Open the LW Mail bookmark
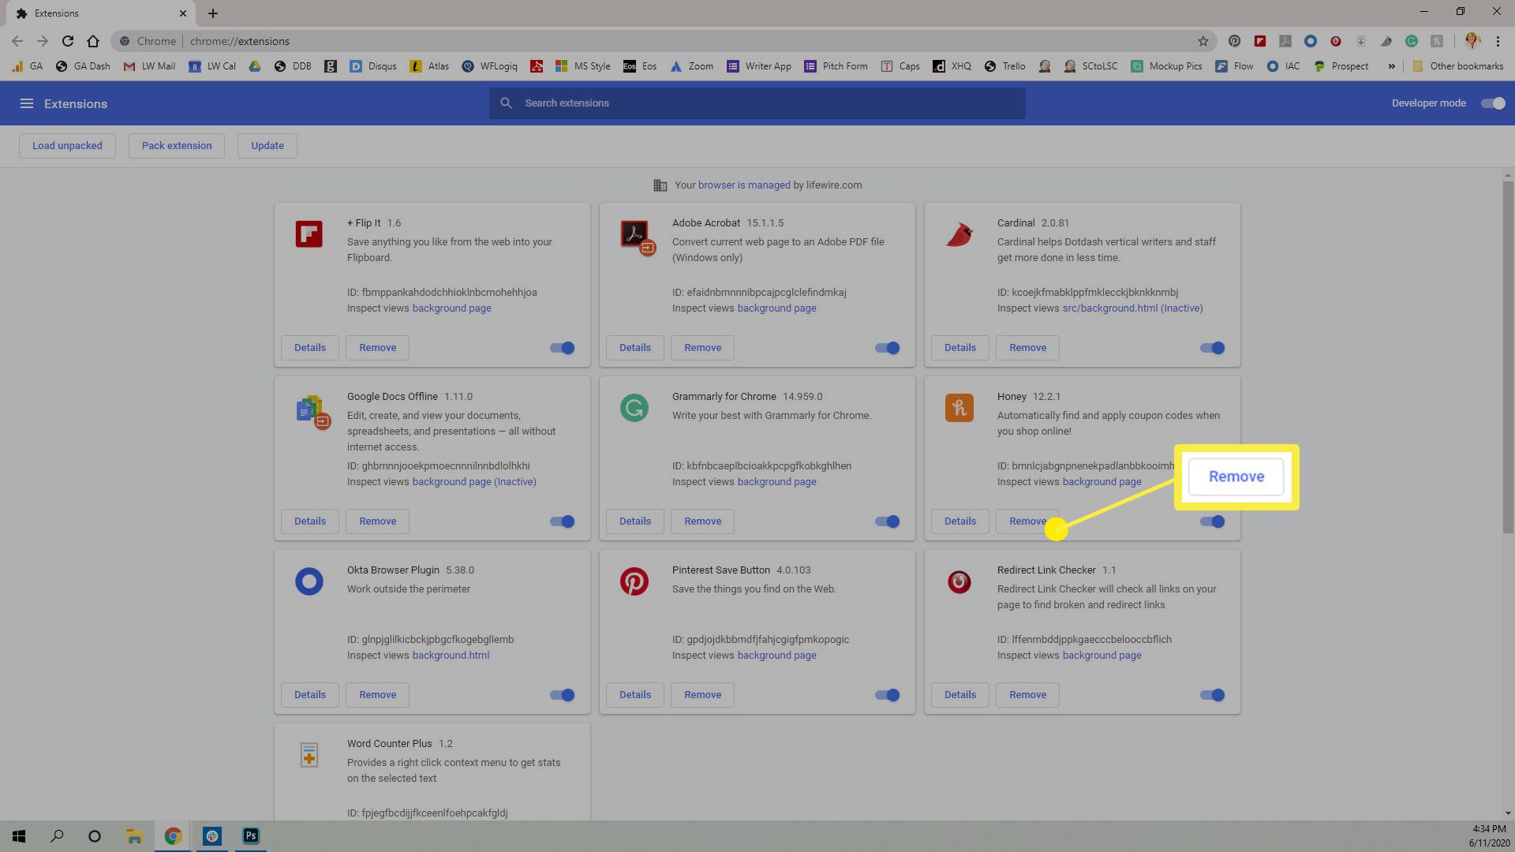The width and height of the screenshot is (1515, 852). point(149,66)
